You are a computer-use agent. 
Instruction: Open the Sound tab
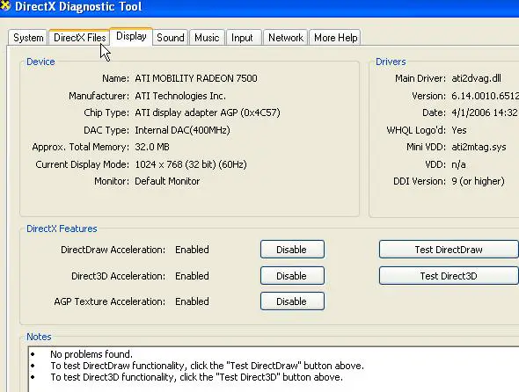pyautogui.click(x=171, y=38)
